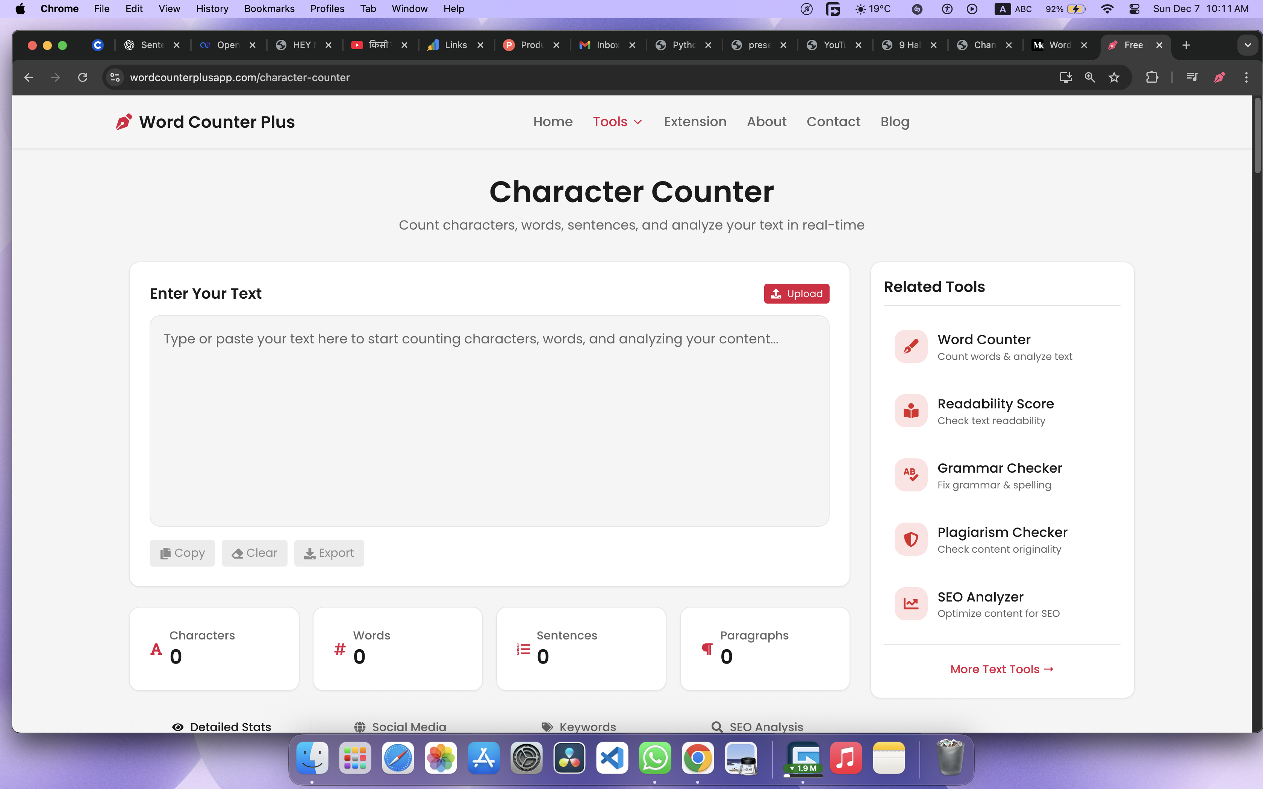Viewport: 1263px width, 789px height.
Task: Open Chrome extensions puzzle icon
Action: click(1152, 77)
